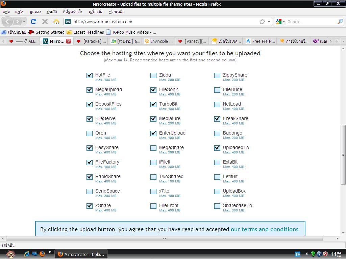Image resolution: width=346 pixels, height=259 pixels.
Task: Click the Google search box
Action: [x=311, y=22]
